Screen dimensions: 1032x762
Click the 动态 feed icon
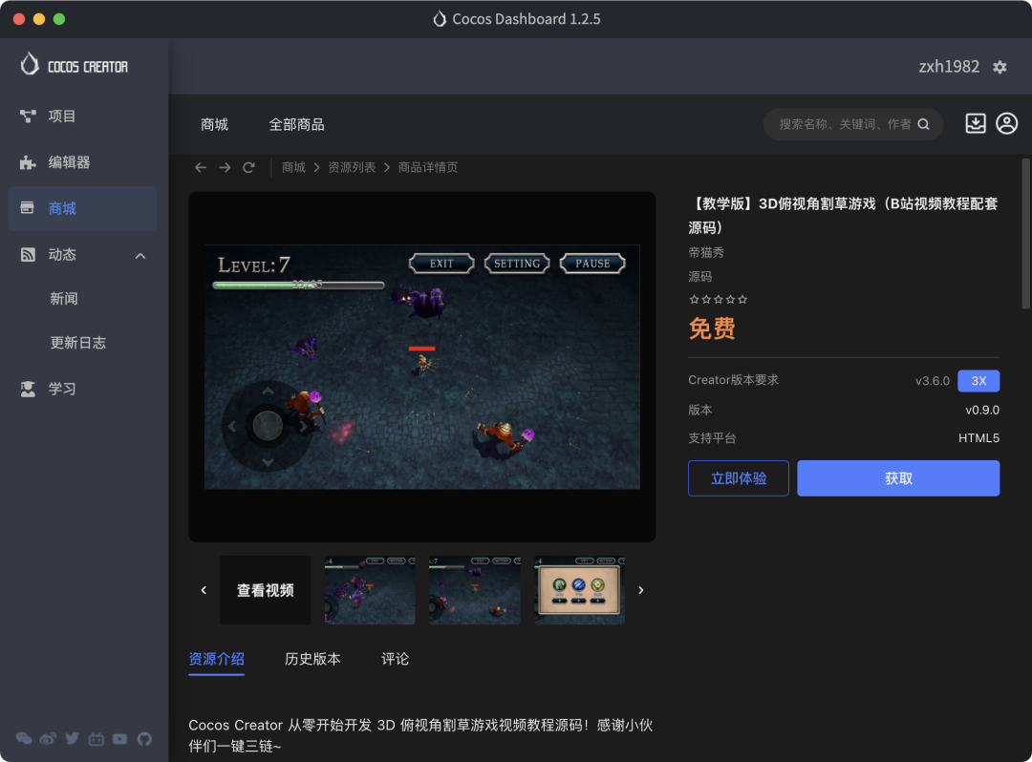coord(28,254)
